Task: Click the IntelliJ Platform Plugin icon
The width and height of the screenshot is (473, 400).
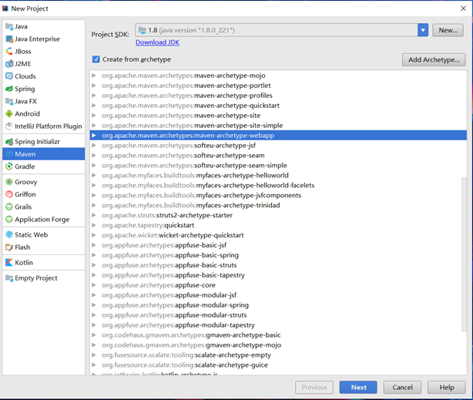Action: click(x=9, y=126)
